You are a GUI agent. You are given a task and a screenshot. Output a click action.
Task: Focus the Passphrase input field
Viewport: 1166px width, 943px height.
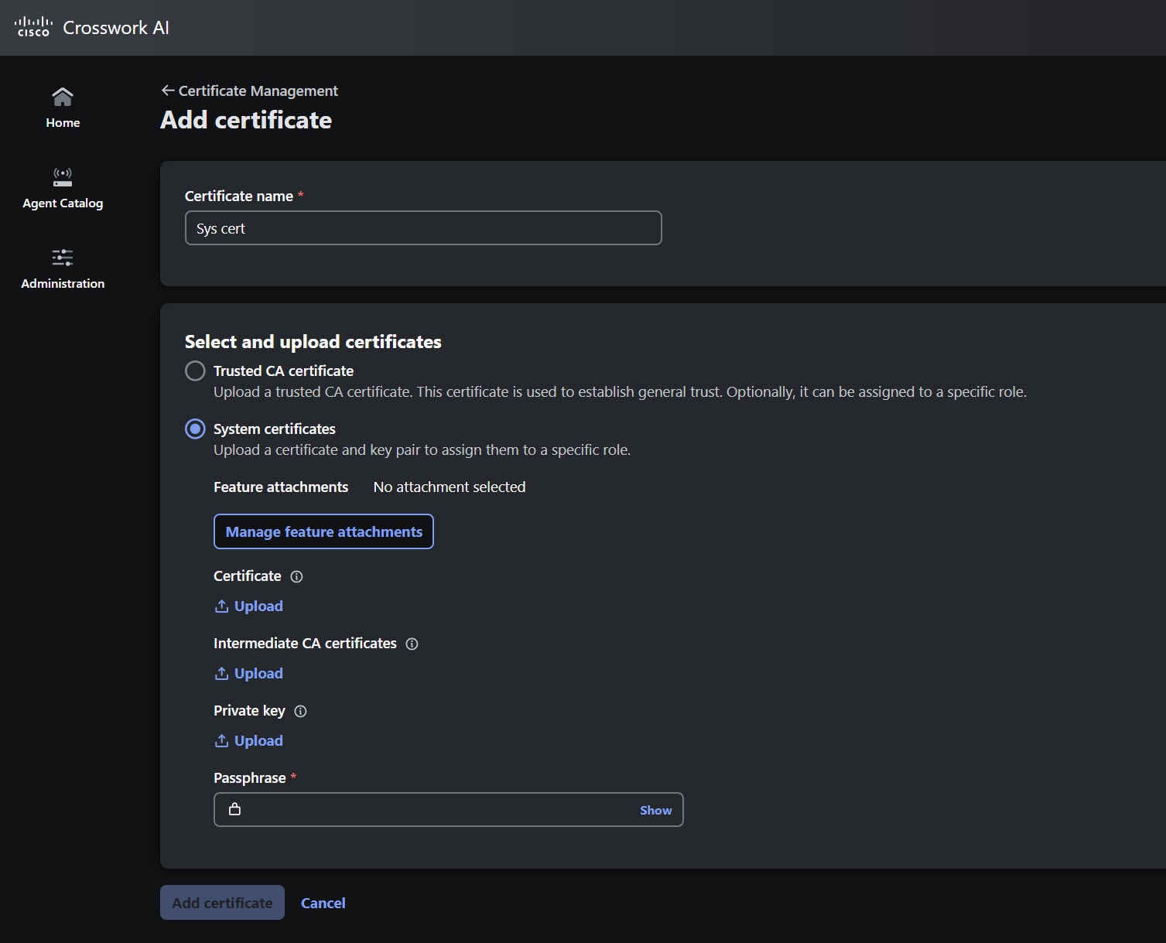(448, 810)
